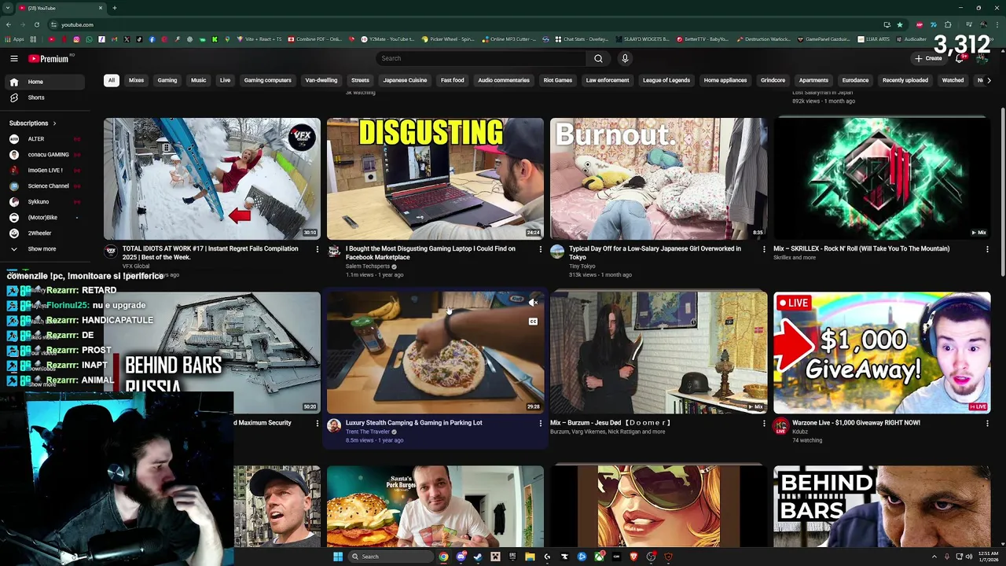Screen dimensions: 1006x566
Task: Open a new browser tab
Action: click(114, 8)
